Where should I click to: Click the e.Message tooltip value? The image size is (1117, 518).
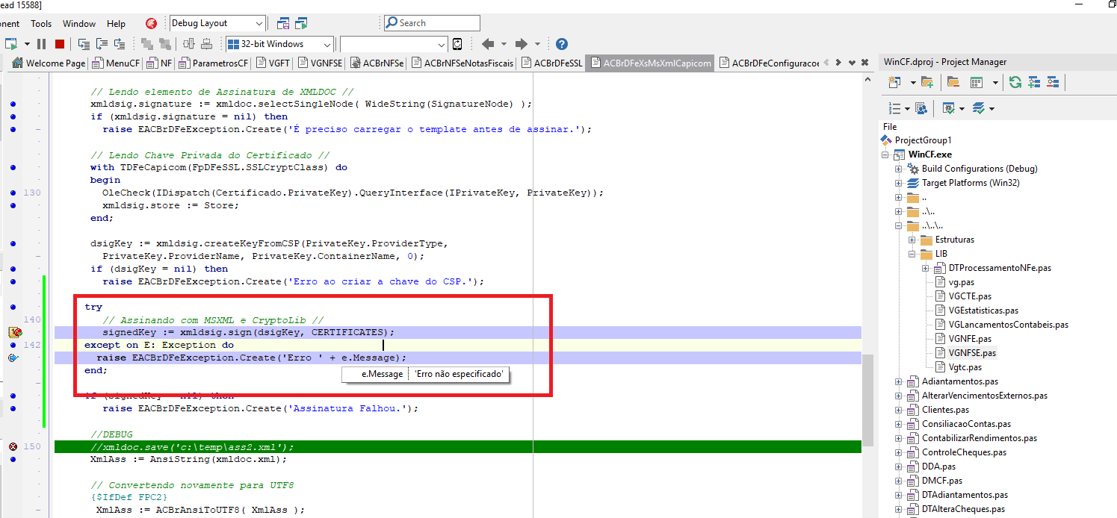(x=459, y=374)
